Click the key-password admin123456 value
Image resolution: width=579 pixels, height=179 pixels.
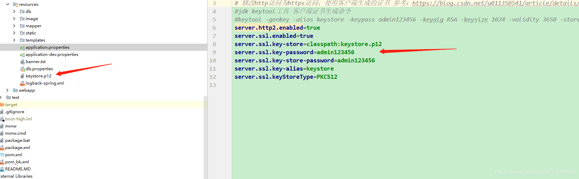point(336,53)
